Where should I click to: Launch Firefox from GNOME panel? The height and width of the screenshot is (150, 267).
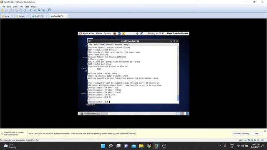tap(115, 33)
